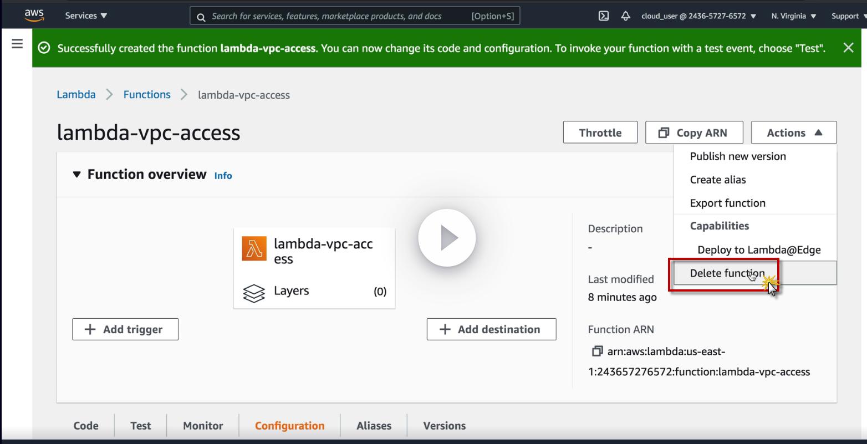The height and width of the screenshot is (444, 867).
Task: Open the N. Virginia region selector
Action: pos(793,16)
